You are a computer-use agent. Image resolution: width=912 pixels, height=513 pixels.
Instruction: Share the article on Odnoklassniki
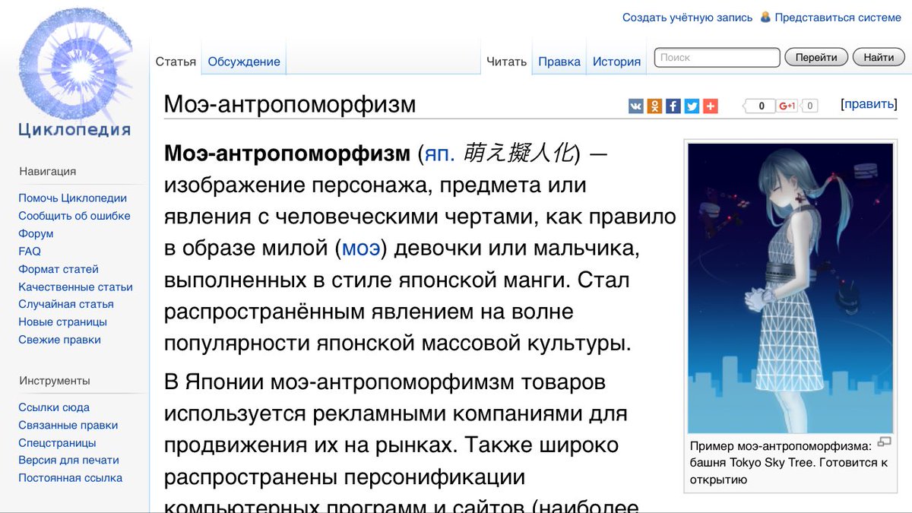pos(654,106)
